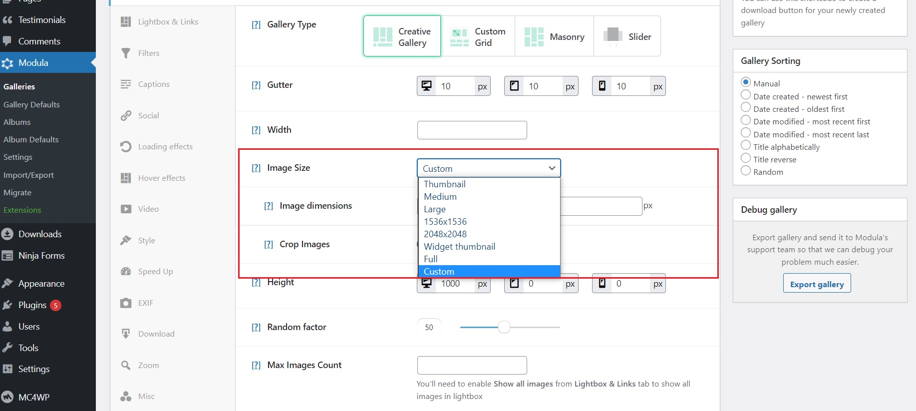Select Date modified - most recent first
This screenshot has width=916, height=411.
click(746, 120)
